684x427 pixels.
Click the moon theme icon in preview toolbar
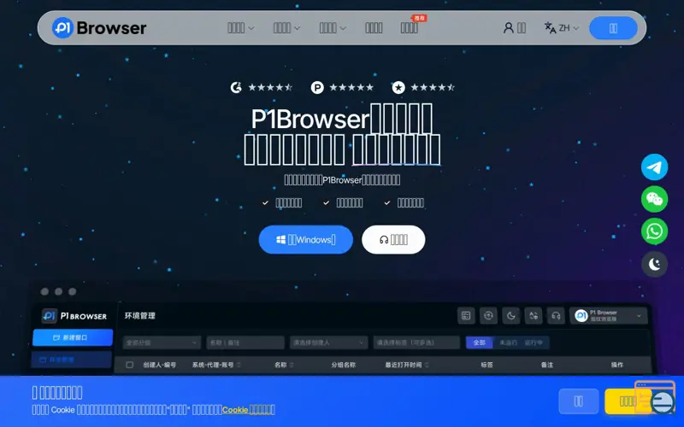click(x=510, y=315)
